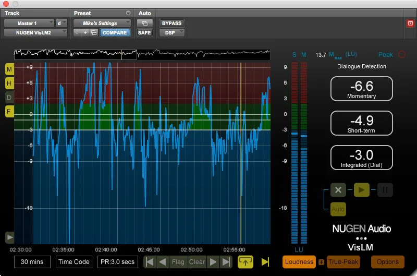Click the NUGEN Audio logo
Image resolution: width=417 pixels, height=276 pixels.
(x=362, y=229)
